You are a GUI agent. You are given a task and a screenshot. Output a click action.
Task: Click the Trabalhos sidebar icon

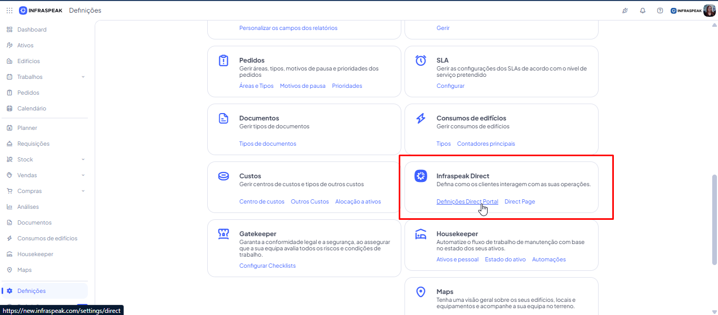point(9,77)
